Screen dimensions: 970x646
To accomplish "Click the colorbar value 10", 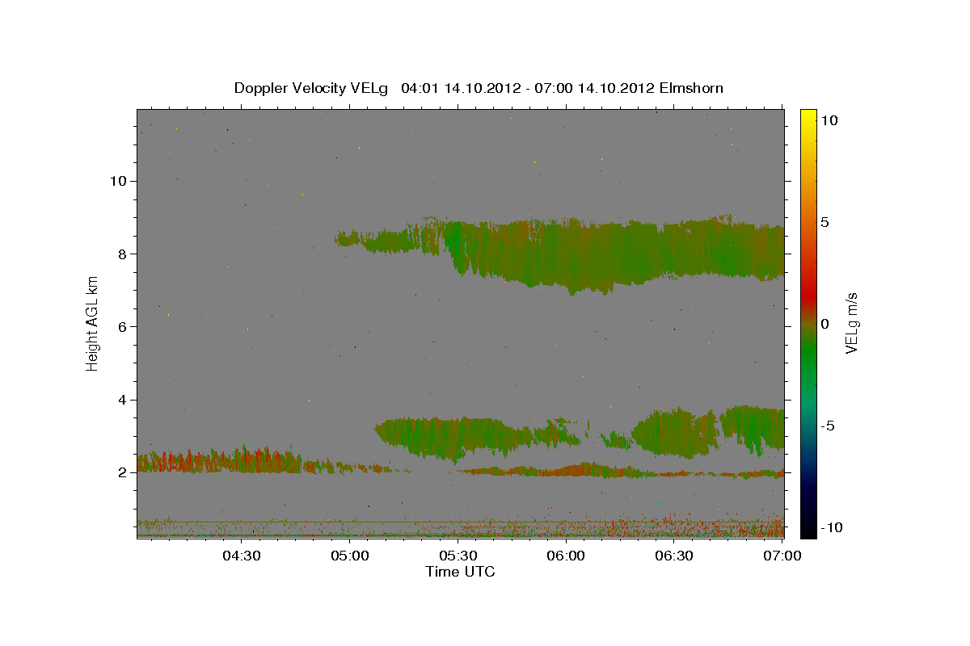I will click(x=829, y=120).
